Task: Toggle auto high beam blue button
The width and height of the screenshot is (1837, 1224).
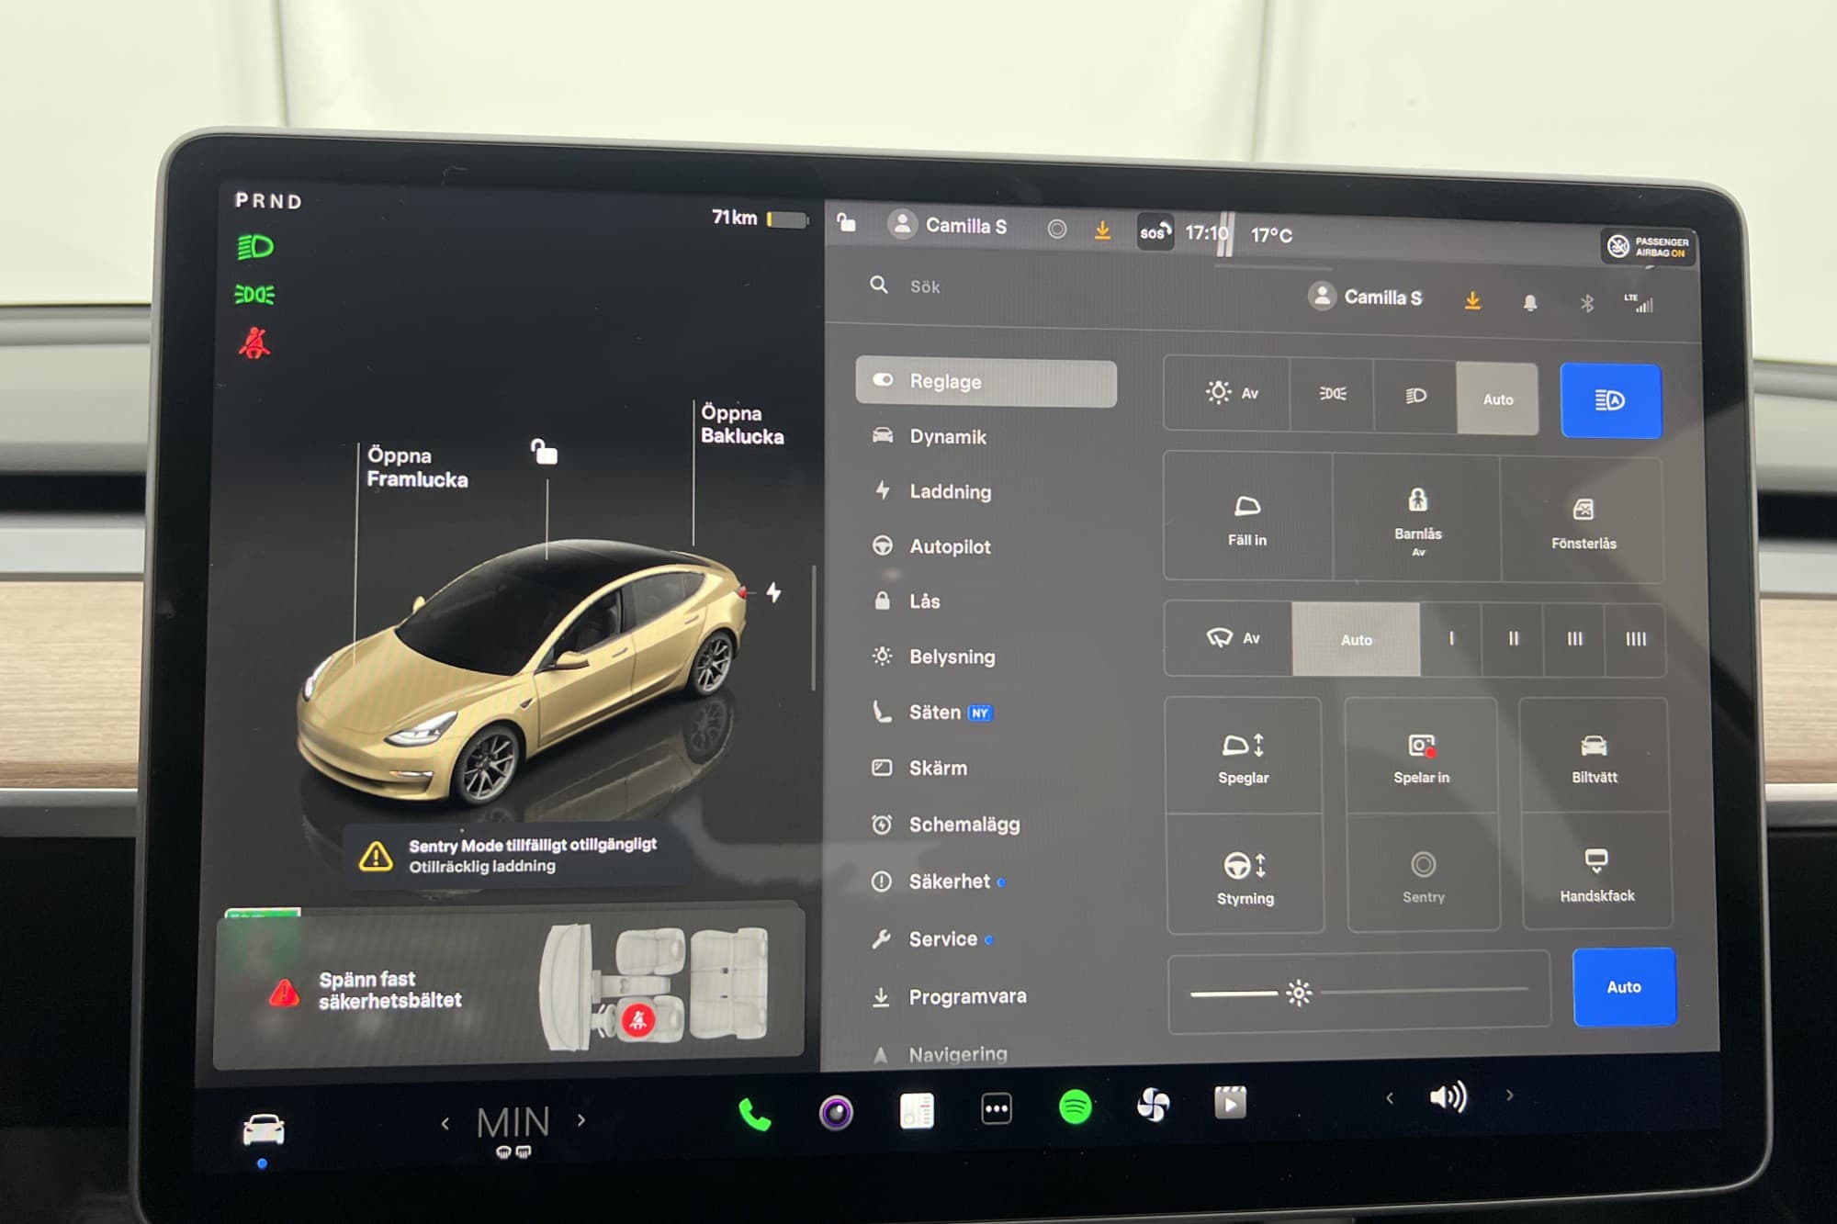Action: click(1610, 400)
